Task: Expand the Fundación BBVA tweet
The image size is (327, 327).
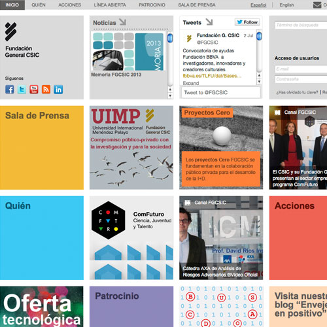Action: click(x=191, y=83)
